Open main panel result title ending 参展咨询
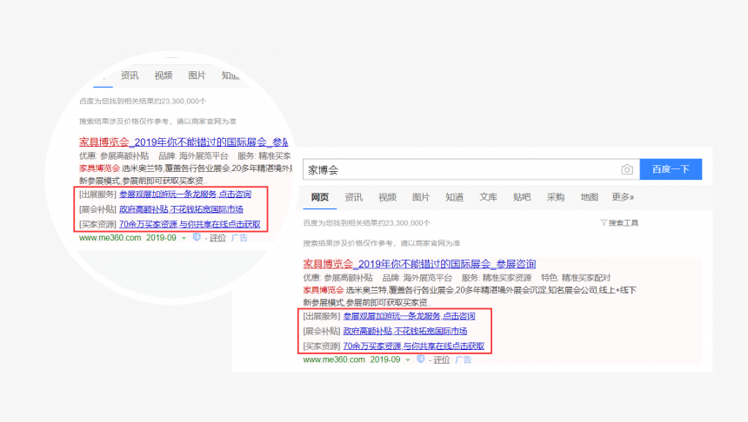This screenshot has height=422, width=748. (419, 264)
